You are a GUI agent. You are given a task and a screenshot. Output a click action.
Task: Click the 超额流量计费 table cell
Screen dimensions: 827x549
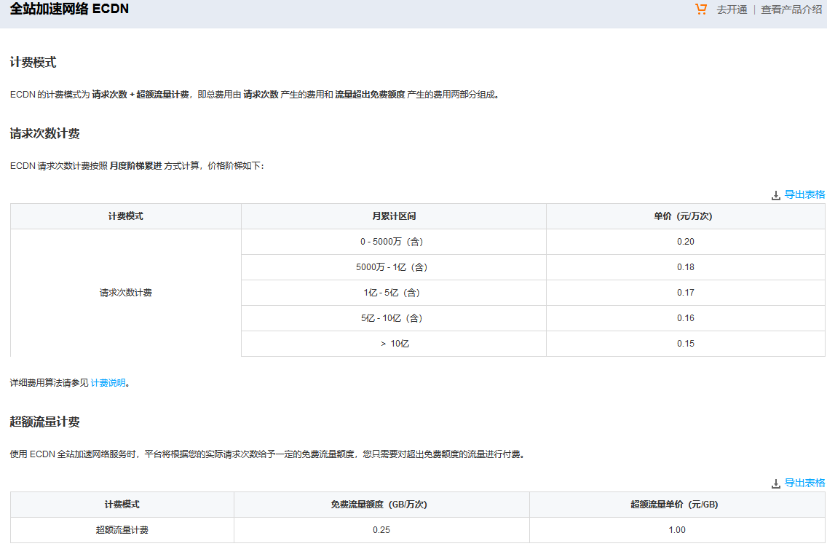coord(122,530)
